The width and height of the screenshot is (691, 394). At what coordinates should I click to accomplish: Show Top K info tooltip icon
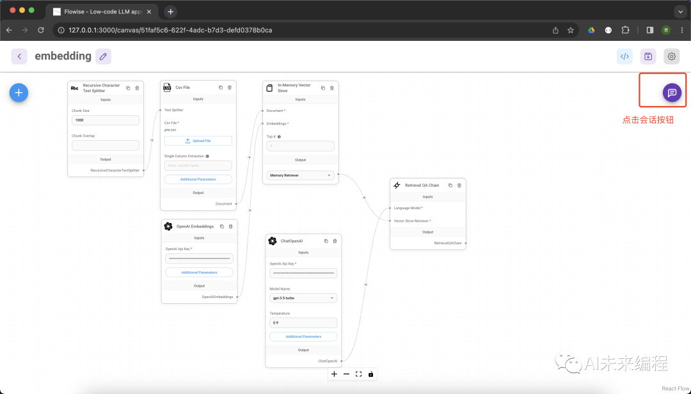coord(279,137)
